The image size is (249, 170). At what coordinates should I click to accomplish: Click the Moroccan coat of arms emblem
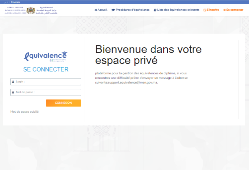pos(31,10)
